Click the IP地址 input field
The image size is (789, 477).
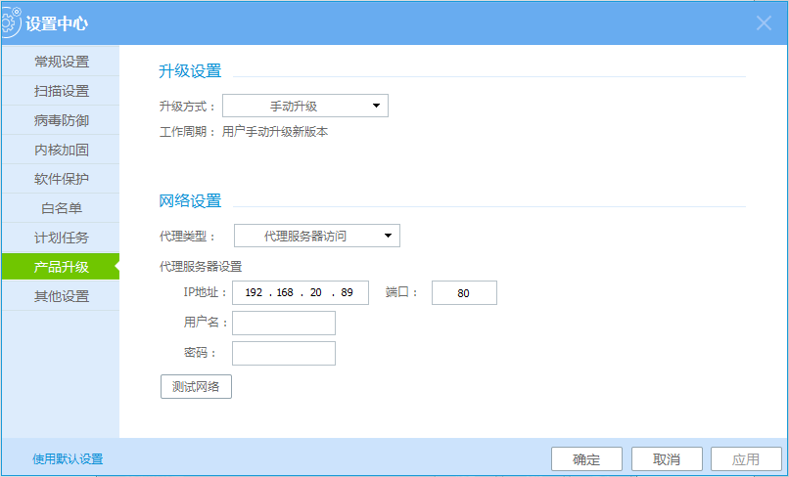click(300, 292)
